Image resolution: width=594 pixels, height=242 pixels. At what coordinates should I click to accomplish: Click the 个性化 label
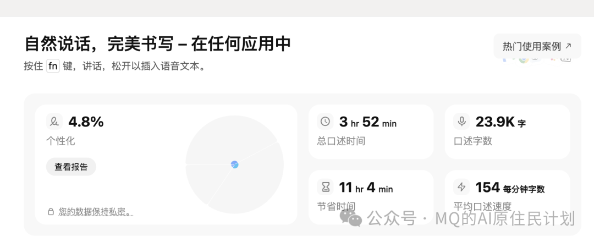tap(61, 141)
